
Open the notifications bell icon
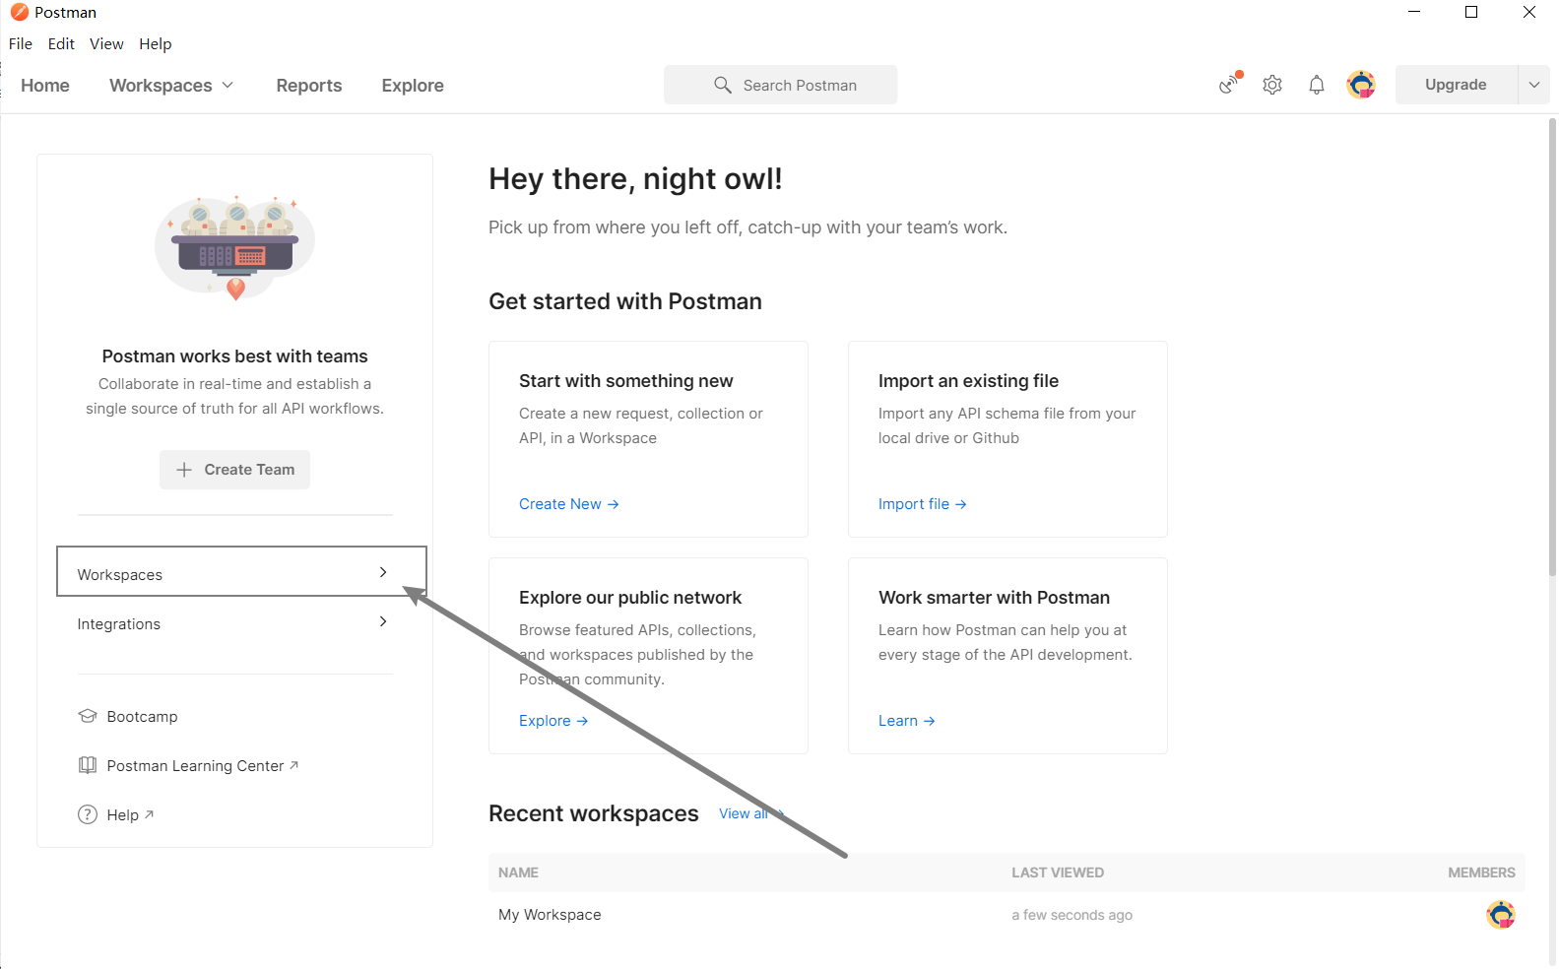pyautogui.click(x=1317, y=85)
